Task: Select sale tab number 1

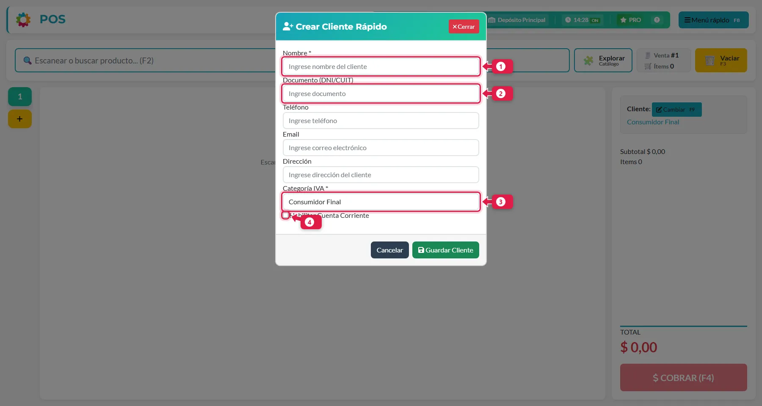Action: [20, 97]
